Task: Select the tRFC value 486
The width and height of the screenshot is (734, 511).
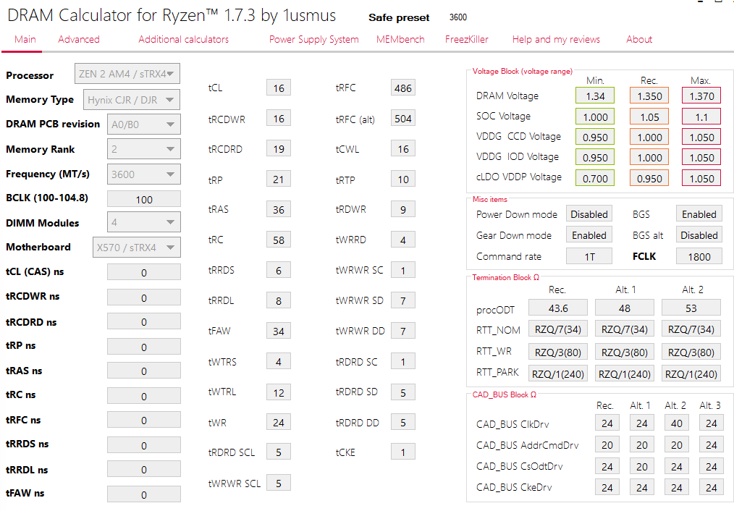Action: point(403,88)
